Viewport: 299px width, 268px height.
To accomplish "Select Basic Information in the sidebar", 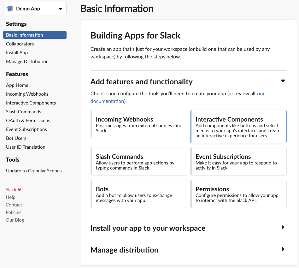I will [35, 35].
